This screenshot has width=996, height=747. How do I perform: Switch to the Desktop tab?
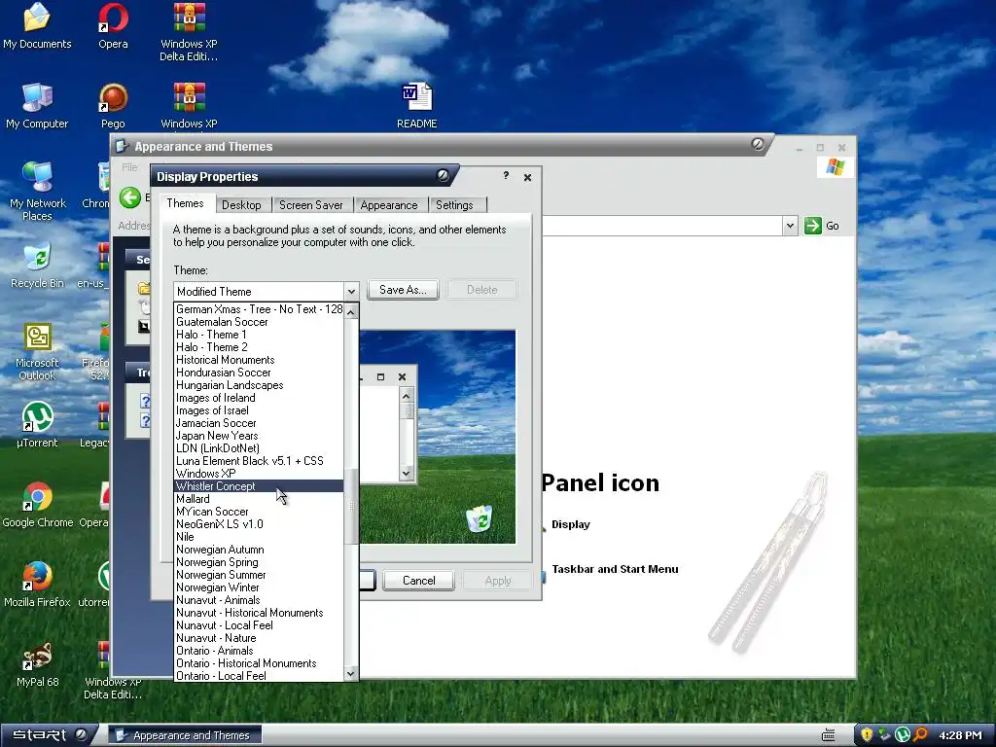241,204
